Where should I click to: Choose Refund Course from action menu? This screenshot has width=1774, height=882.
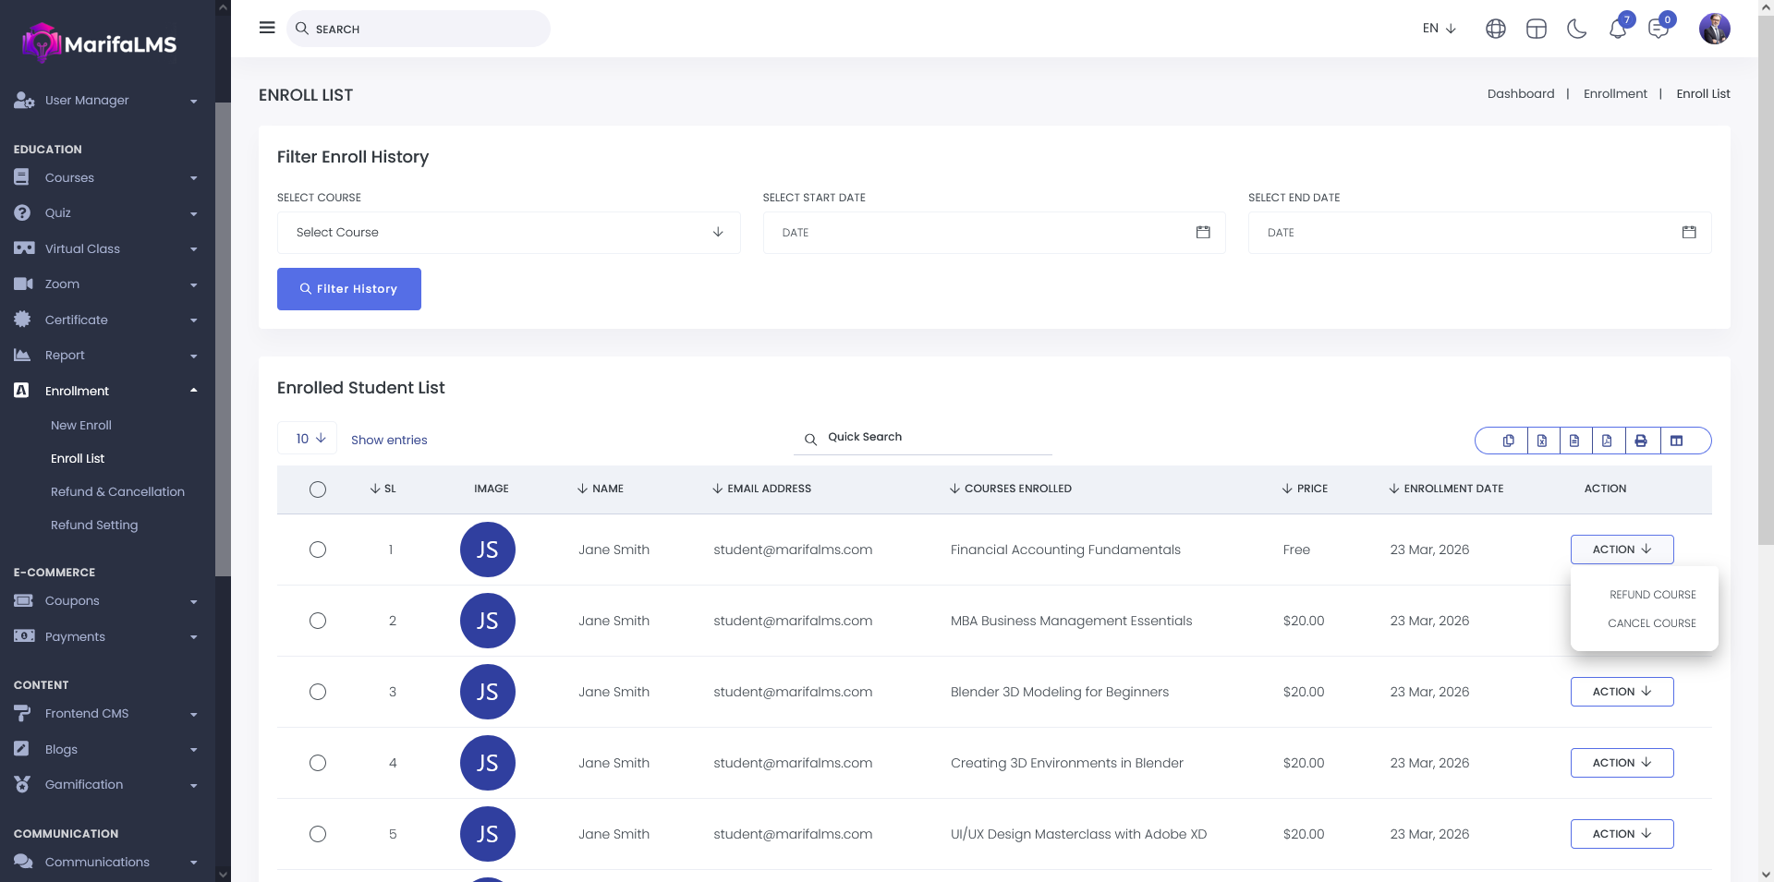1652,595
